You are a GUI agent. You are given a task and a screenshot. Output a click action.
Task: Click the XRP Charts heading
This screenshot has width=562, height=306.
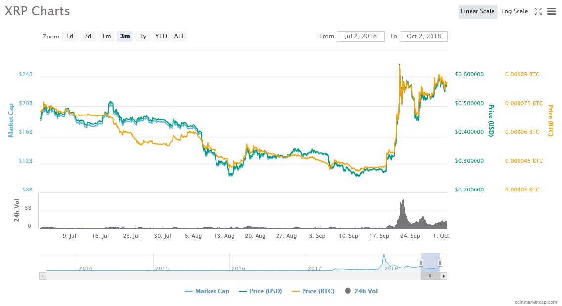click(37, 11)
